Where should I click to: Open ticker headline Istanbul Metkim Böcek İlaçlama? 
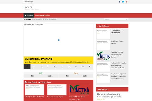(x=44, y=19)
